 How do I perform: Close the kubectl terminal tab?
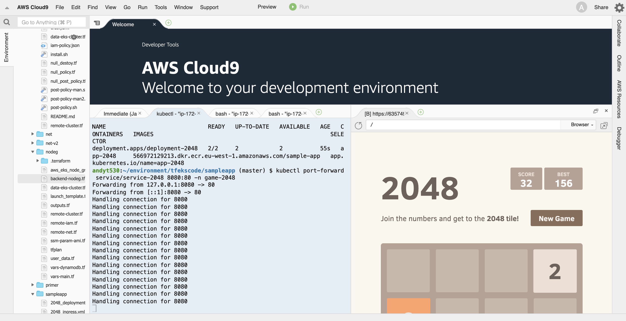tap(199, 113)
